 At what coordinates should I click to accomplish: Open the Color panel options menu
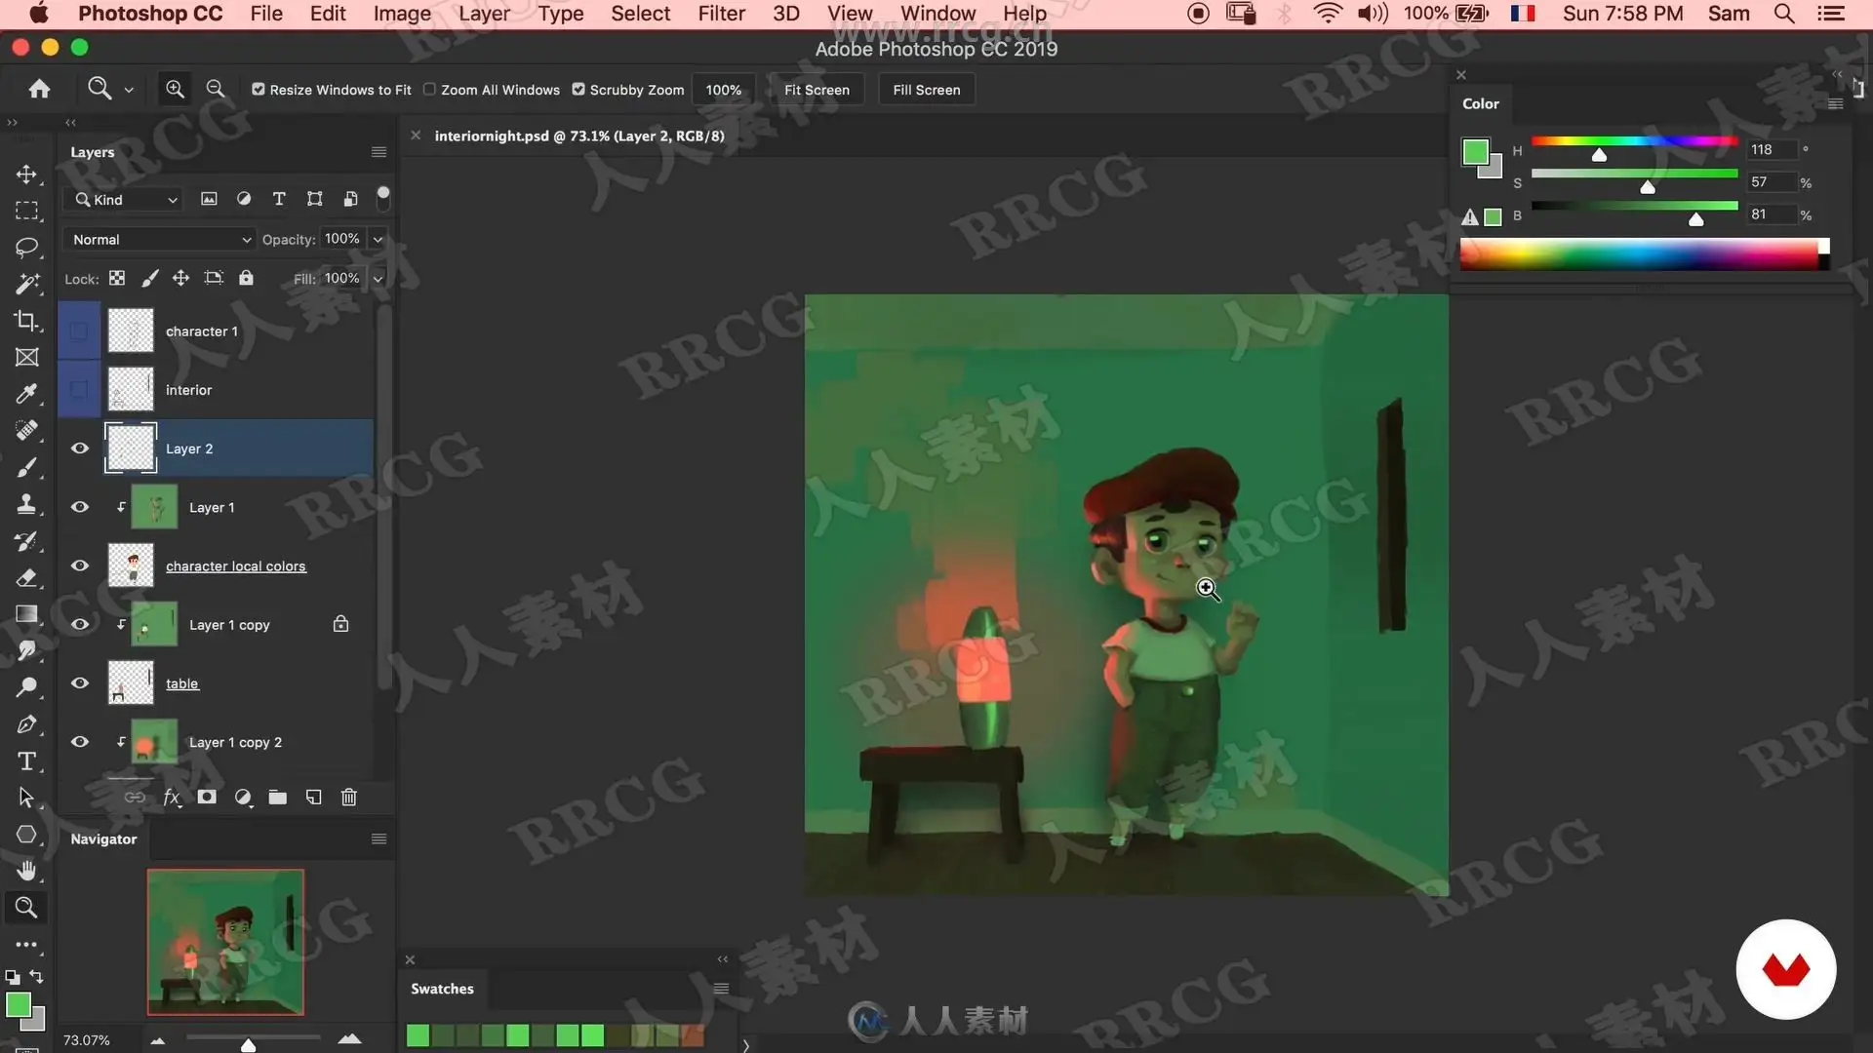click(x=1835, y=103)
